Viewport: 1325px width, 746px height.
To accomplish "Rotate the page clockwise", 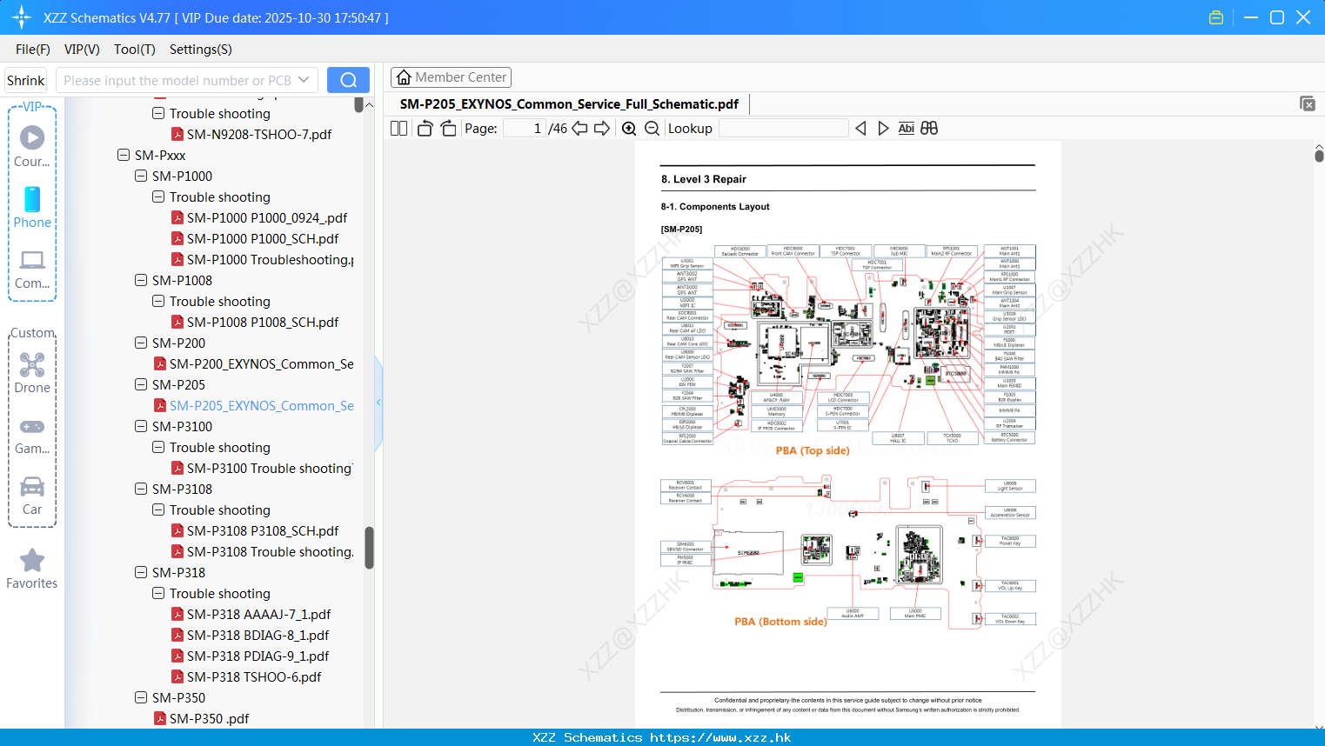I will pyautogui.click(x=448, y=129).
